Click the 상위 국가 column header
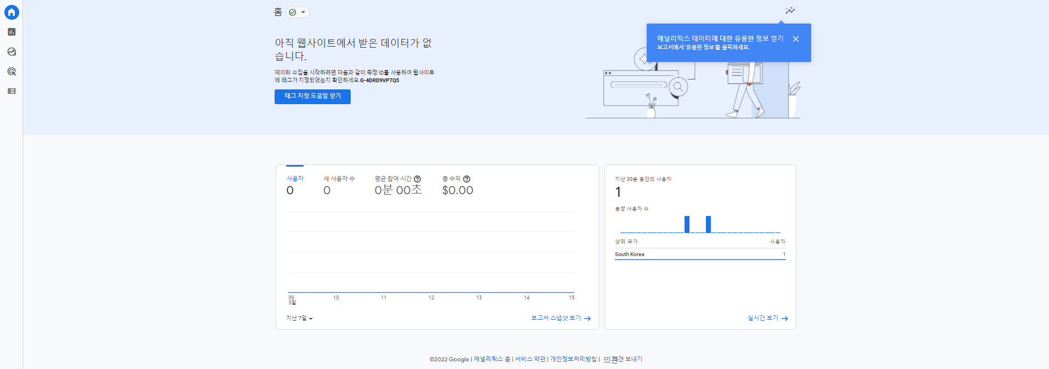Viewport: 1049px width, 369px height. [x=626, y=242]
